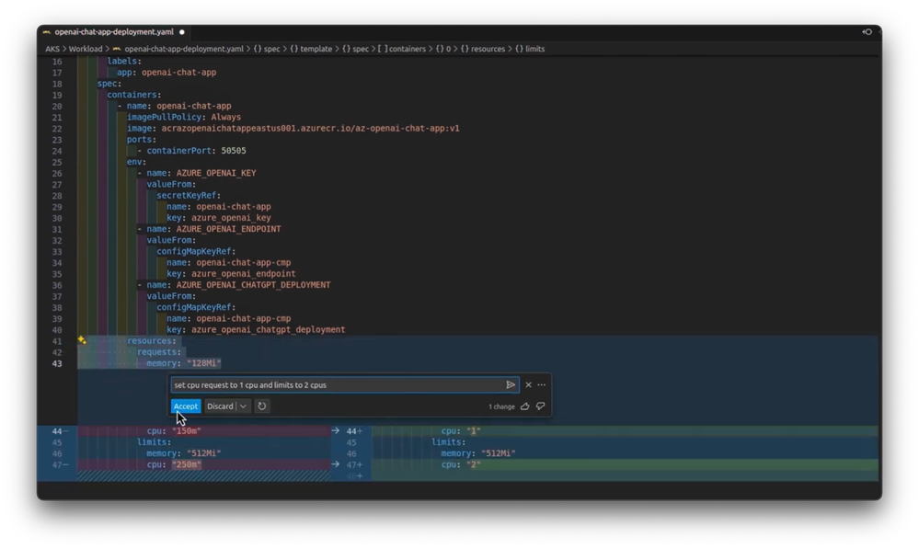
Task: Click AZURE_OPENAI_KEY env name
Action: (x=216, y=173)
